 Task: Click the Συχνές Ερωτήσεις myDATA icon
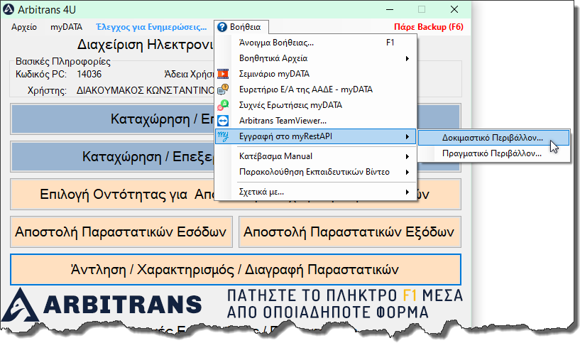(x=223, y=105)
